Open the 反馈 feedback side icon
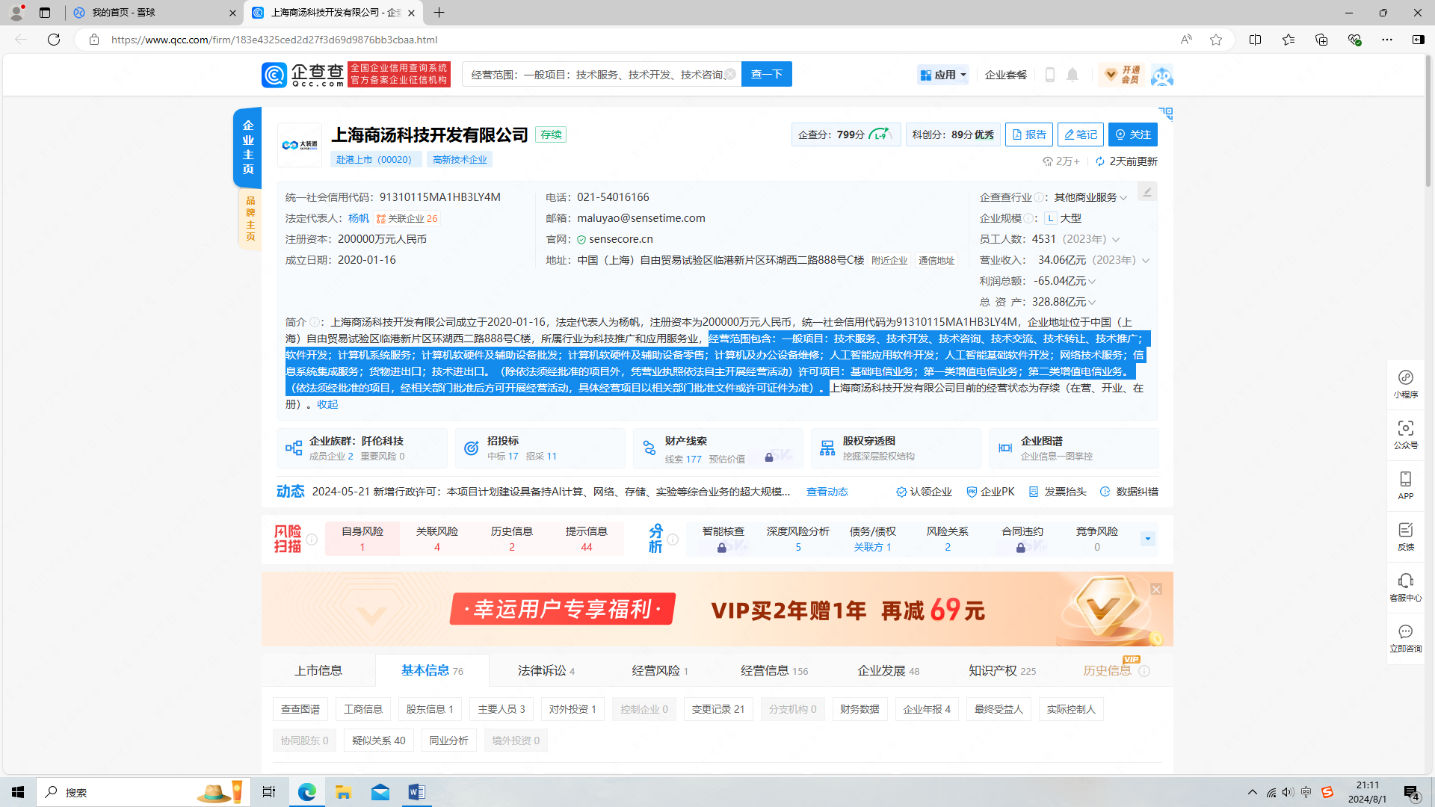Image resolution: width=1435 pixels, height=807 pixels. [x=1406, y=536]
